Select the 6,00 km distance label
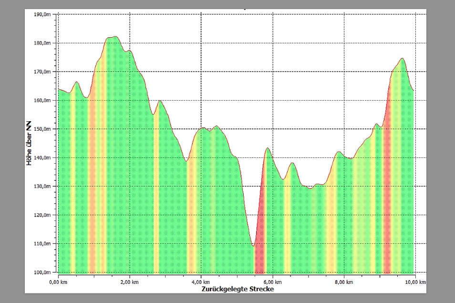Screen dimensions: 455x303 (272, 282)
